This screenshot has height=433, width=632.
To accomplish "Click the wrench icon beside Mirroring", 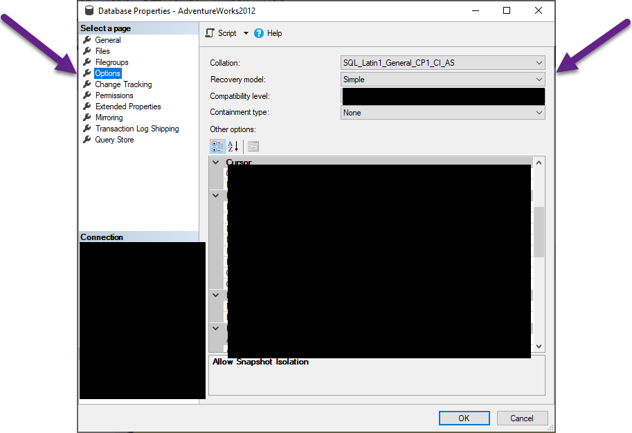I will 87,118.
